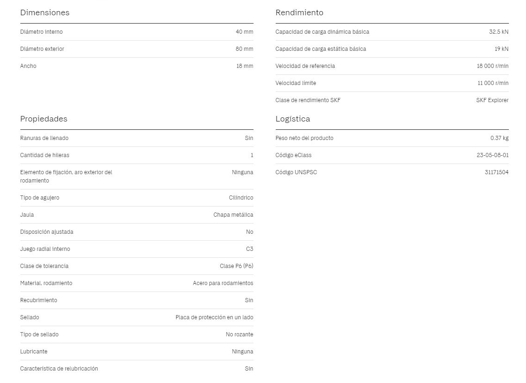Select the Placa de protección en un lado value

point(214,317)
